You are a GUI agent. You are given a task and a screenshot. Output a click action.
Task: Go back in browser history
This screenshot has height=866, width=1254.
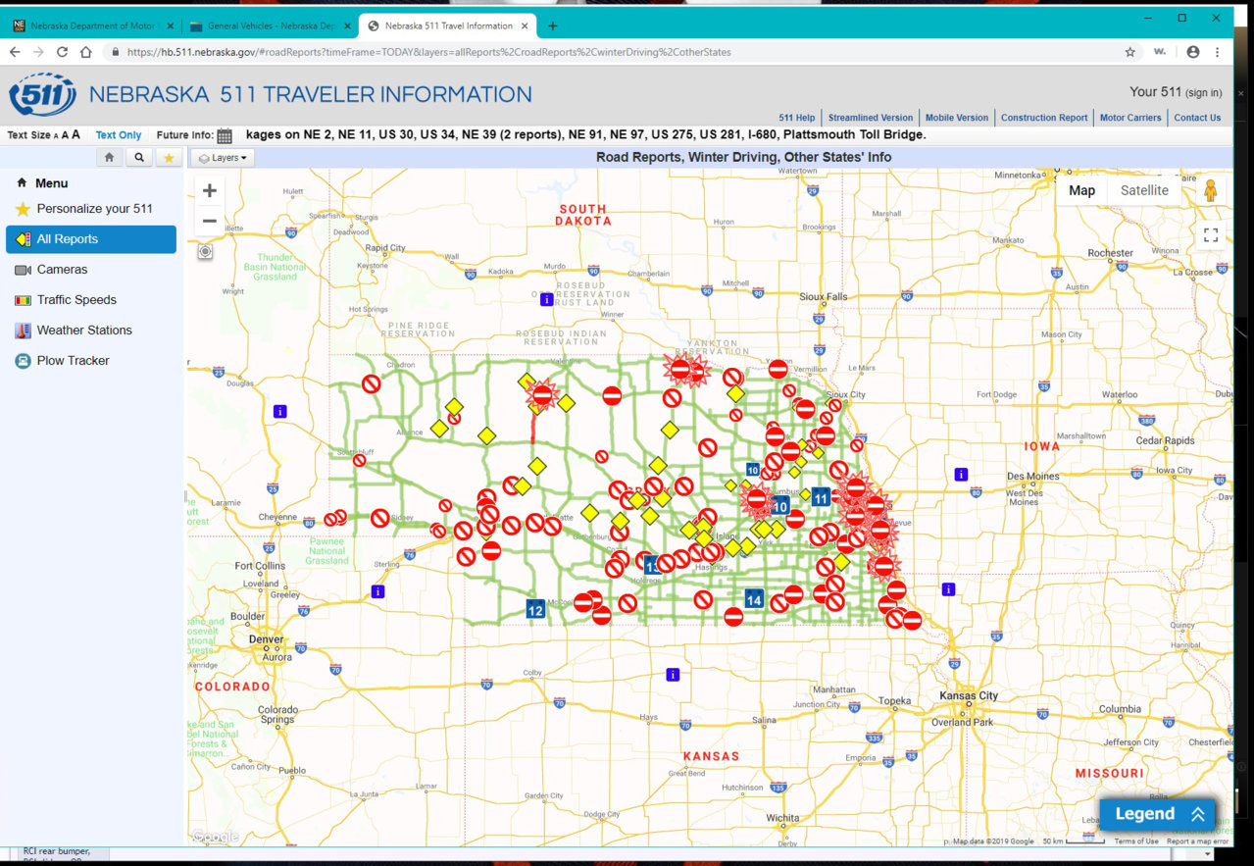click(x=15, y=52)
